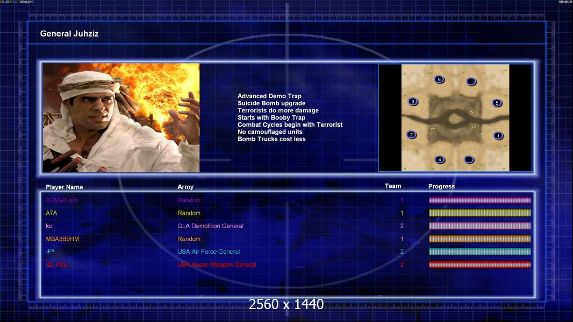The image size is (573, 322).
Task: Click start position marker 4 on the minimap
Action: [440, 159]
